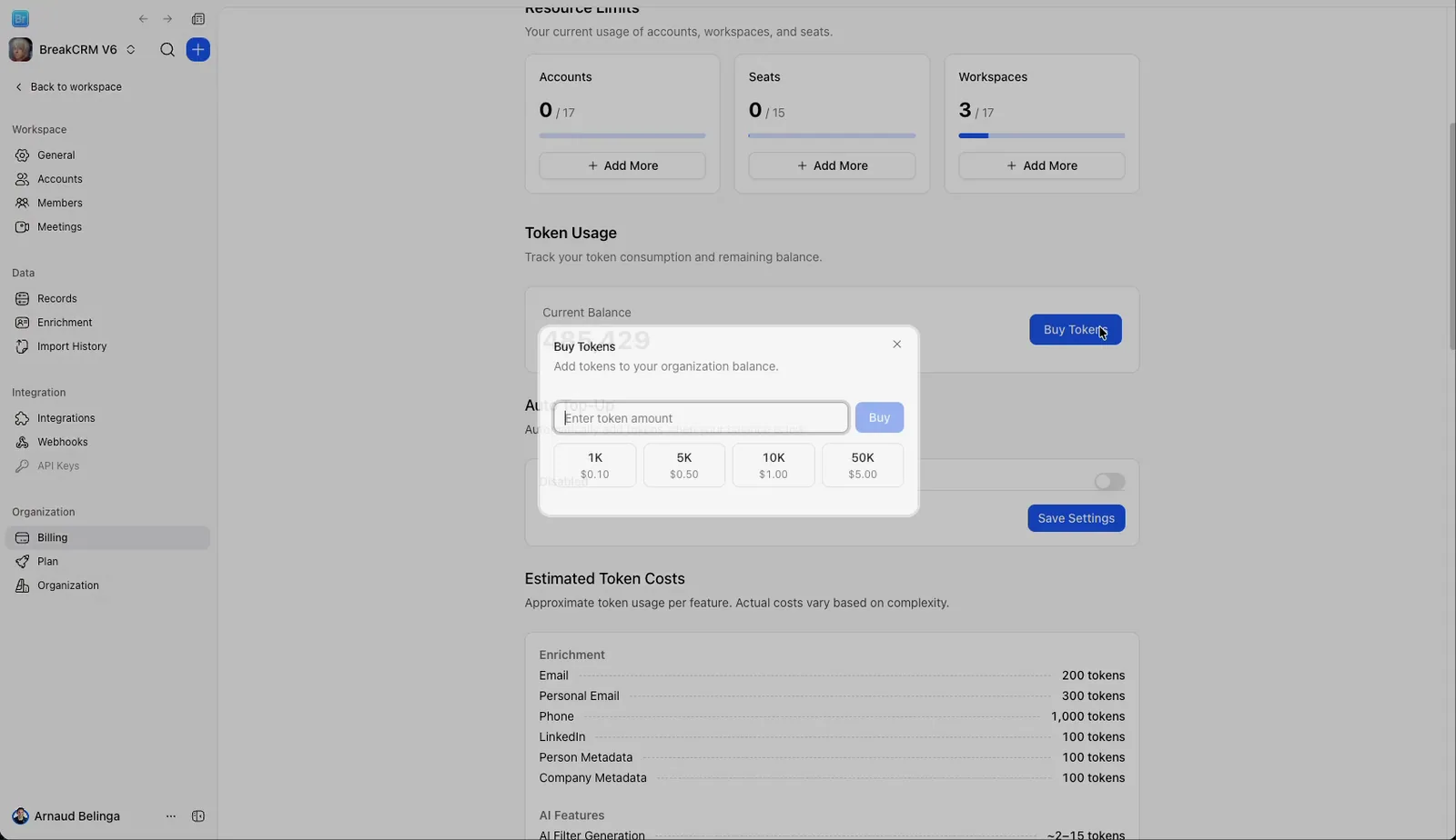Add more Workspaces
This screenshot has height=840, width=1456.
coord(1042,165)
